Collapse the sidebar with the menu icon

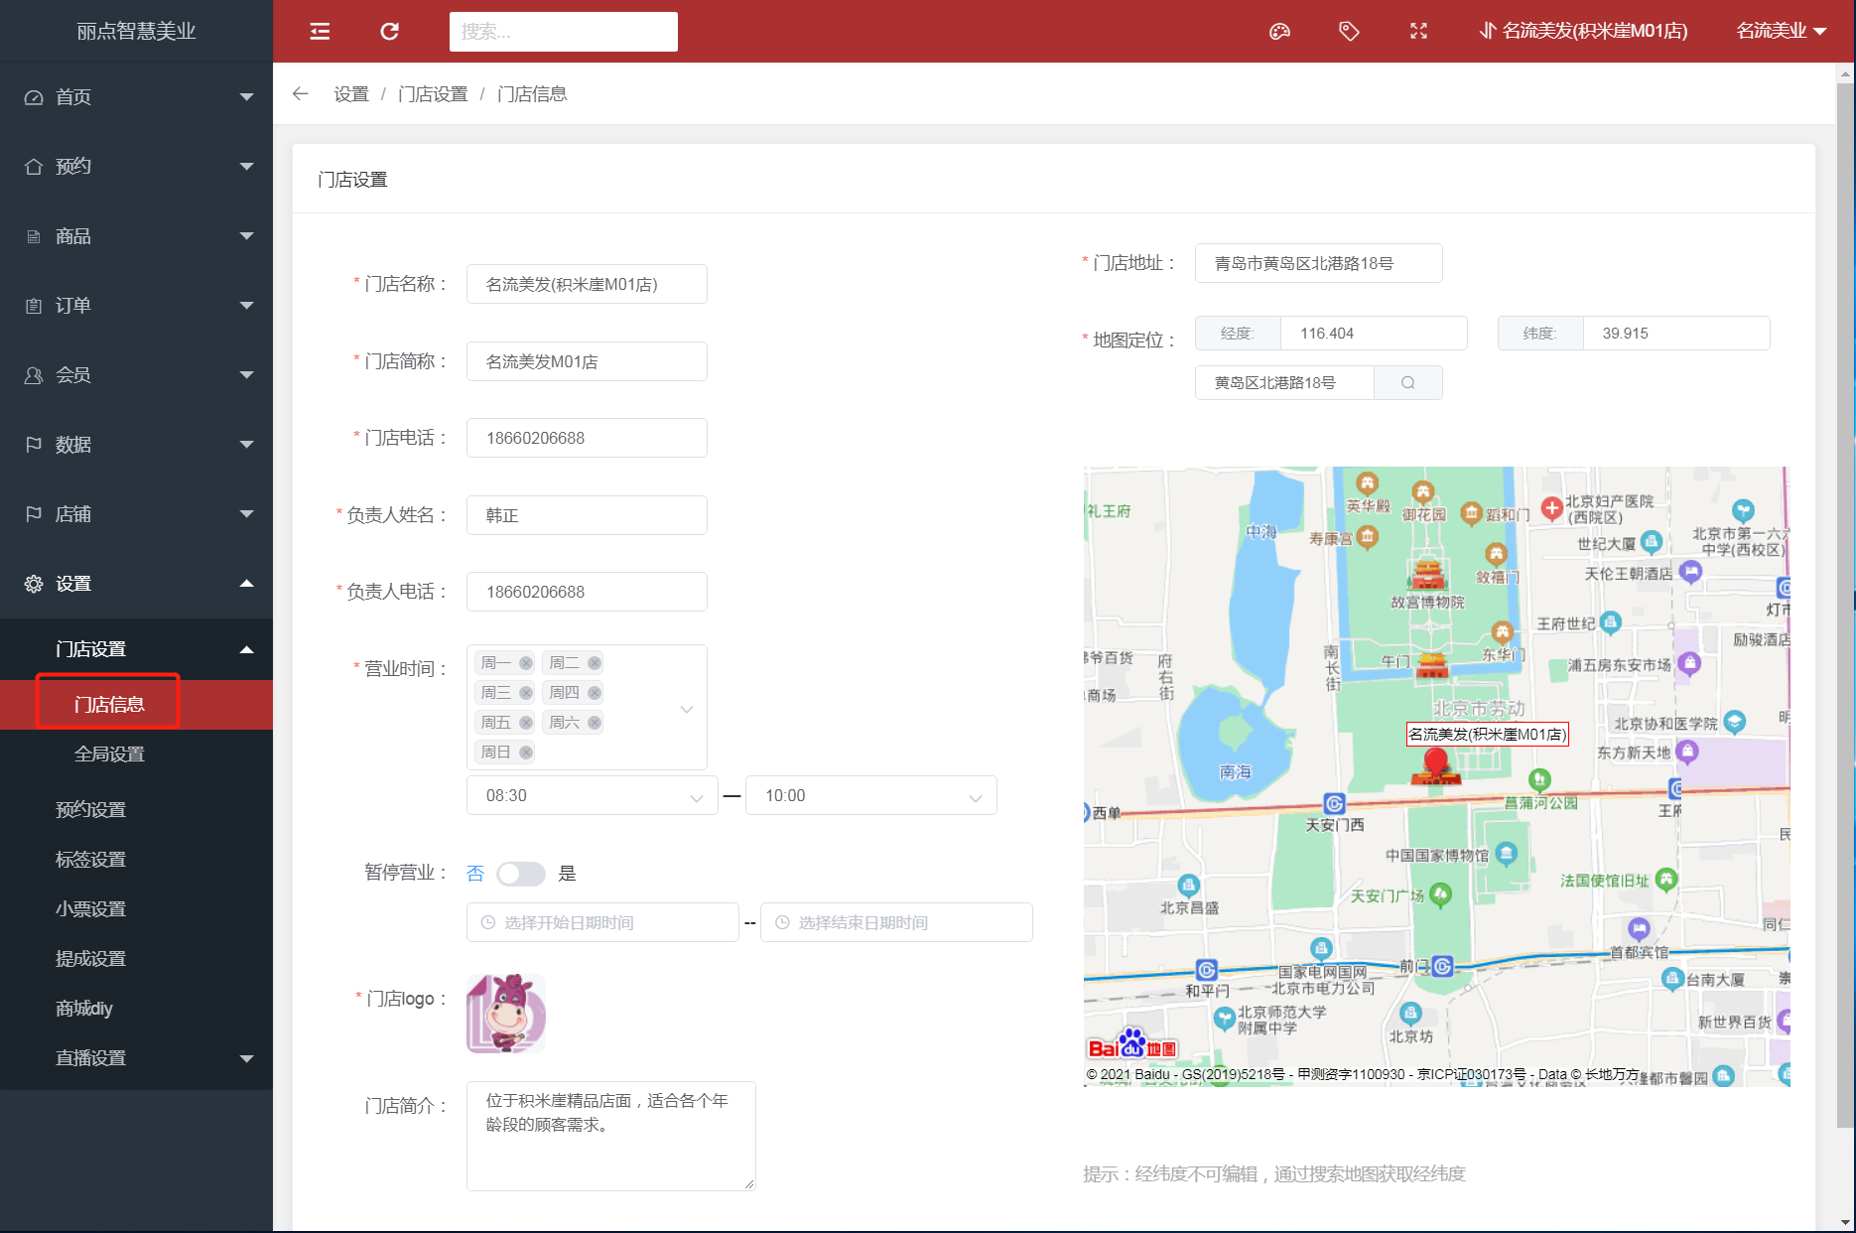point(320,32)
